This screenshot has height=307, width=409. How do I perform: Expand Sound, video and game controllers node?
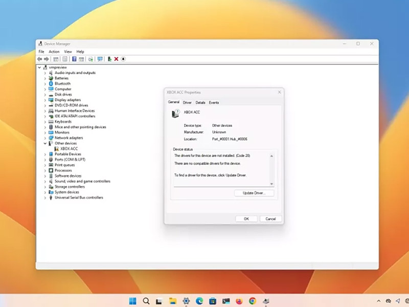pyautogui.click(x=45, y=181)
